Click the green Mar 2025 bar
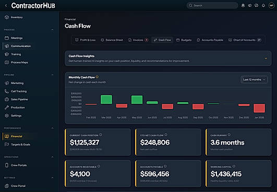This screenshot has width=277, height=192. tap(106, 100)
